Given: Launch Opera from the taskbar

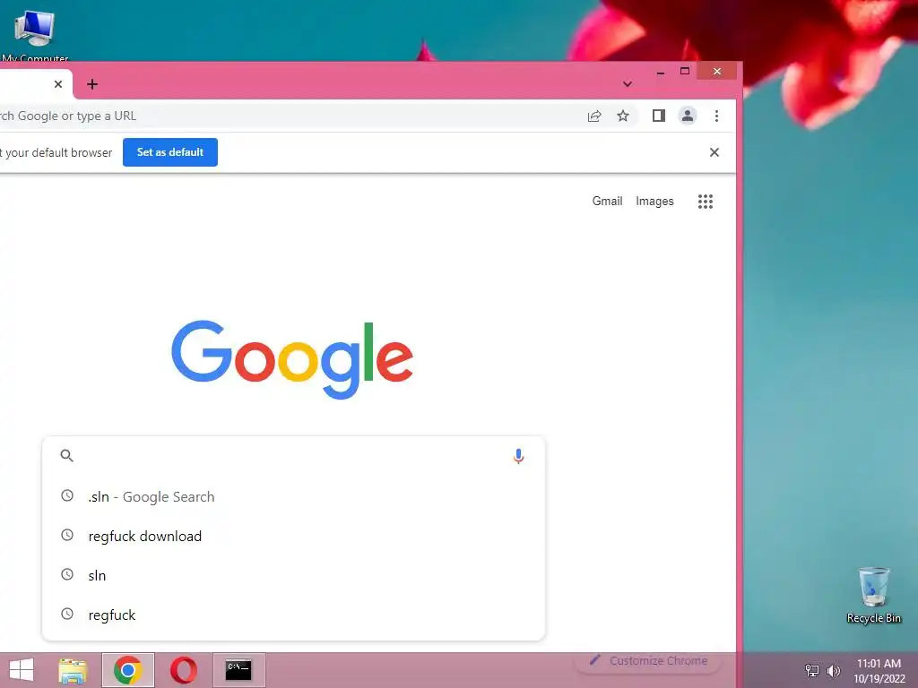Looking at the screenshot, I should click(183, 670).
